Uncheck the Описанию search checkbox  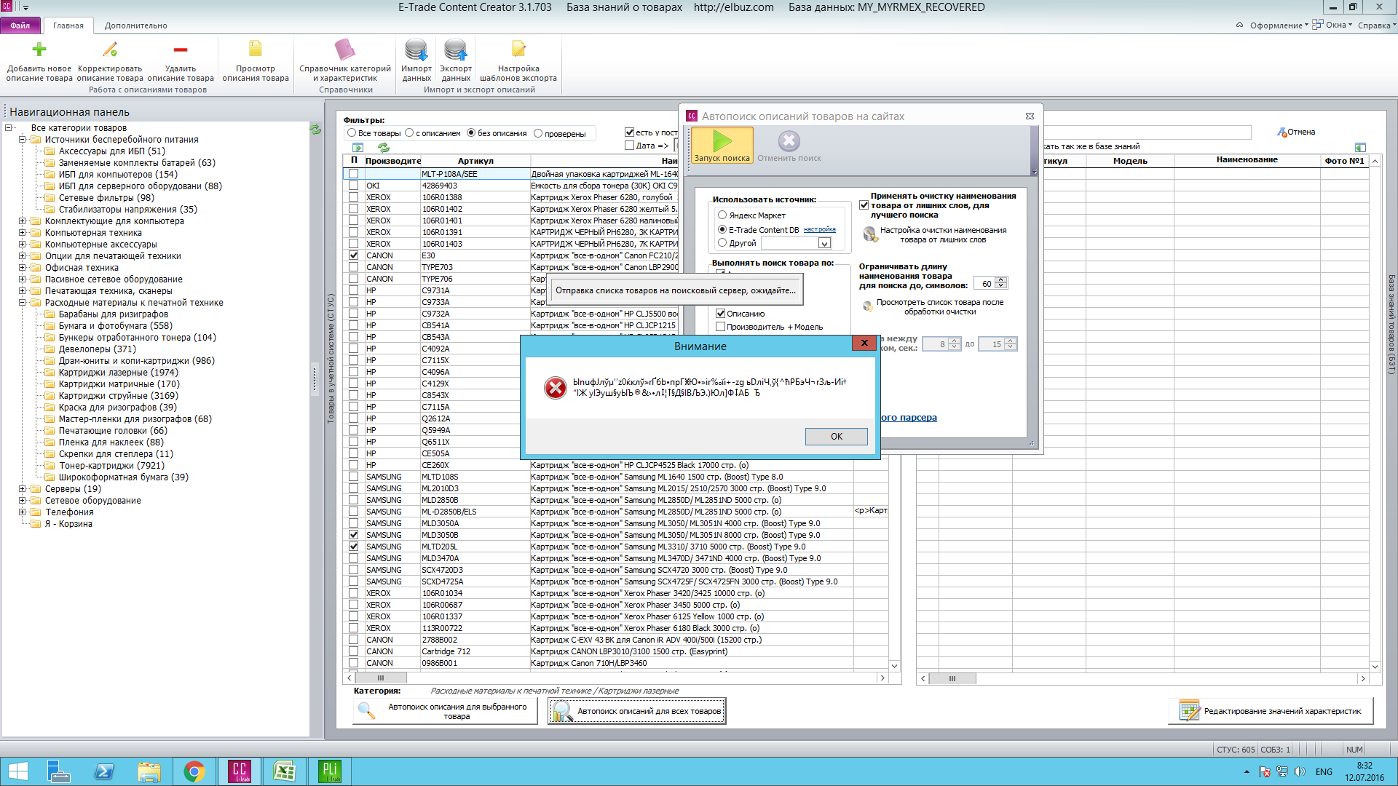[721, 314]
